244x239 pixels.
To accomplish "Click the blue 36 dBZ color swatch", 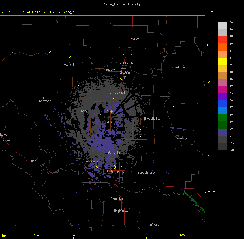I will 222,104.
